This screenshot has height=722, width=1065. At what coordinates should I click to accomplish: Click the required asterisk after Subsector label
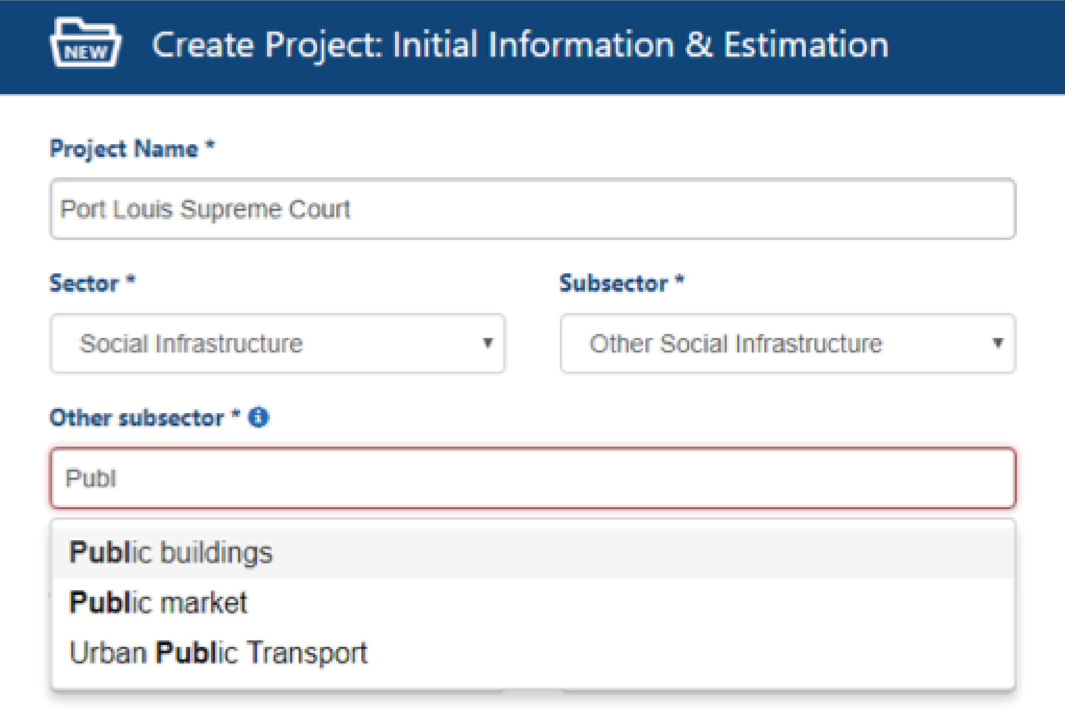(679, 279)
